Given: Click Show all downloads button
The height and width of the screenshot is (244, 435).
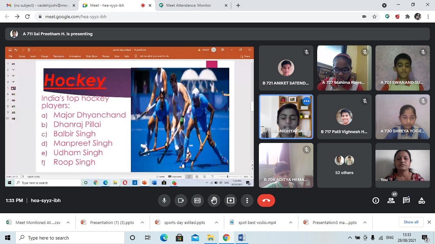Looking at the screenshot, I should (x=411, y=222).
